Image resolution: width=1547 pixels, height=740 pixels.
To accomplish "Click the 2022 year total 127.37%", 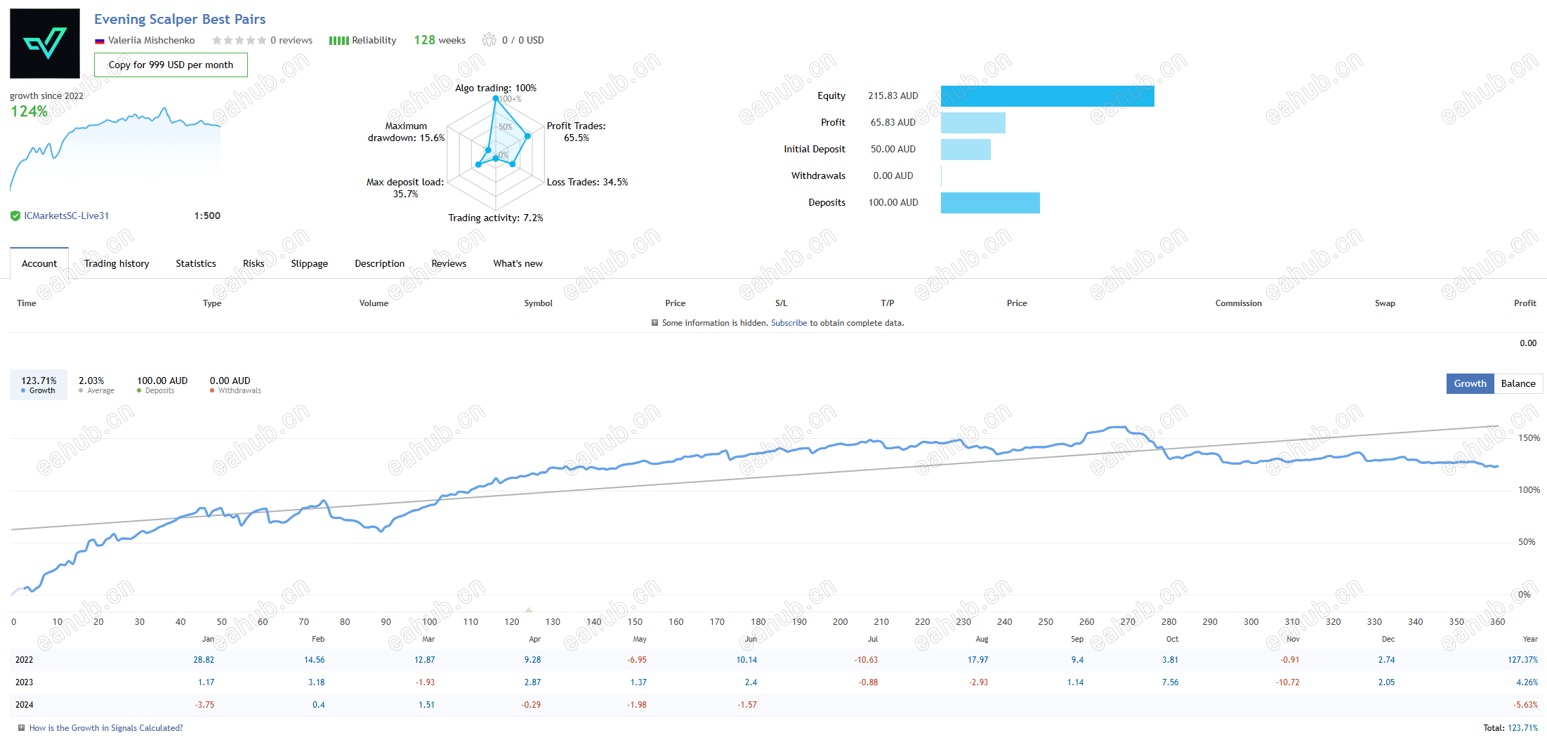I will point(1522,660).
